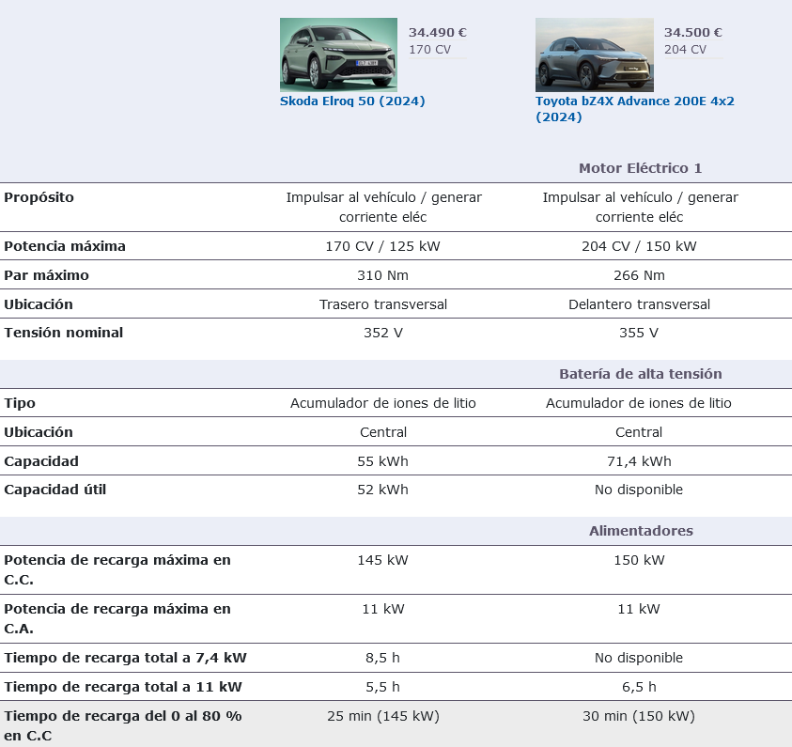Select the 5,5 h charging time
792x747 pixels.
(383, 687)
